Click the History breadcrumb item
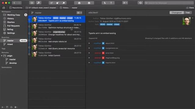 click(64, 8)
